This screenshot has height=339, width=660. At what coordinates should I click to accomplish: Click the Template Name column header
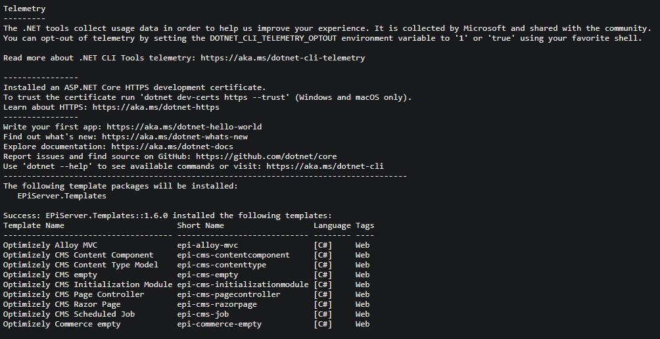click(34, 225)
